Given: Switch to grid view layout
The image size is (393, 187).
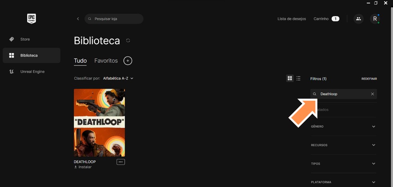Looking at the screenshot, I should click(x=290, y=78).
